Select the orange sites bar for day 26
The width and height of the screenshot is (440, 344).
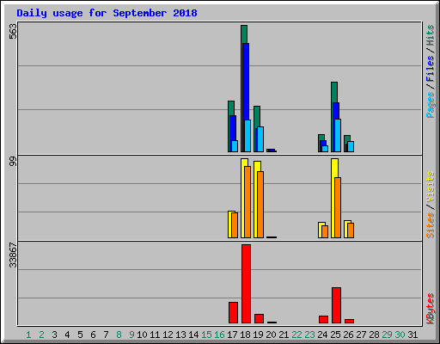(x=351, y=230)
